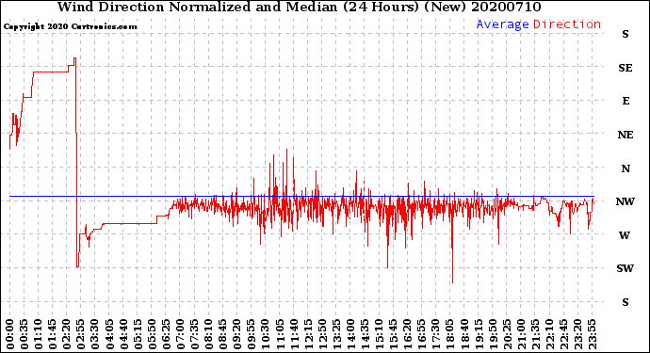The width and height of the screenshot is (650, 353).
Task: Click the 12:50 time label
Action: [x=322, y=334]
